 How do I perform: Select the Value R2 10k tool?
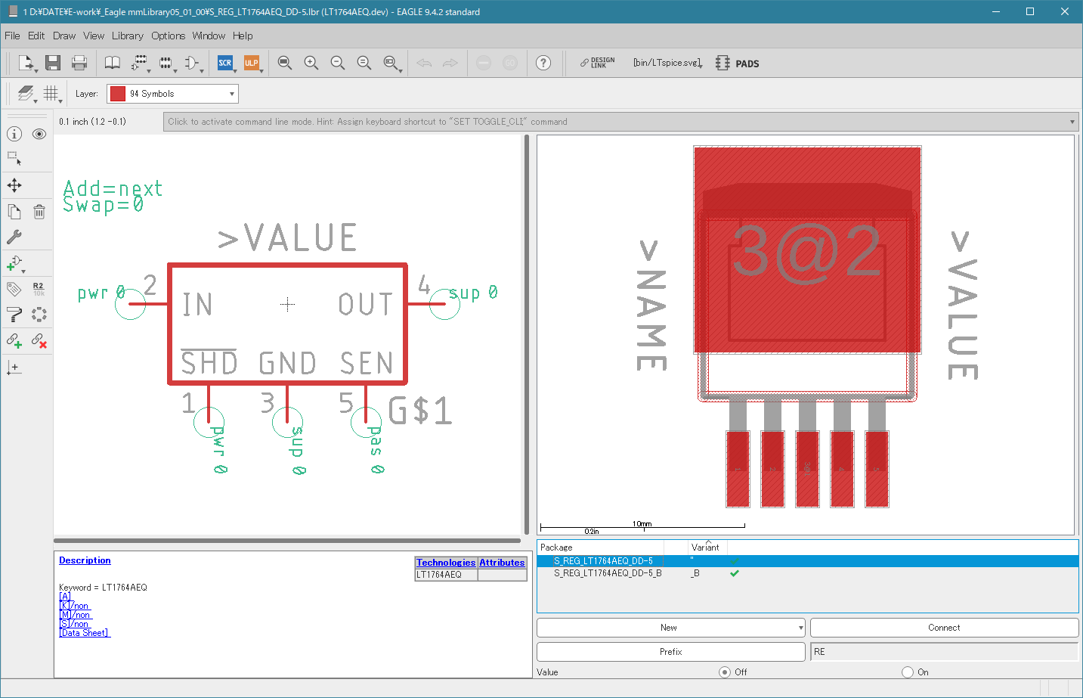(39, 289)
